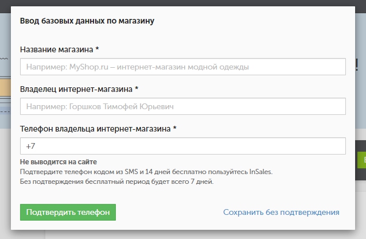The height and width of the screenshot is (239, 366).
Task: Click the SMS confirmation hint about 14 days
Action: [x=146, y=172]
